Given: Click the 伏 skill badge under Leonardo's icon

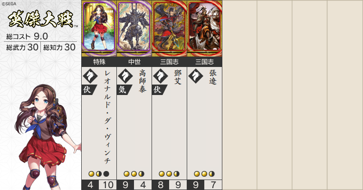Looking at the screenshot, I should pyautogui.click(x=89, y=90).
